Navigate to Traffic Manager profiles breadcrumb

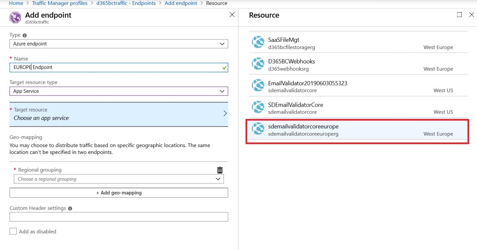click(60, 3)
